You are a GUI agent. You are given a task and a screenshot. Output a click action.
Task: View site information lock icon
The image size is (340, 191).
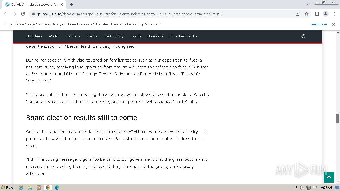pyautogui.click(x=33, y=14)
